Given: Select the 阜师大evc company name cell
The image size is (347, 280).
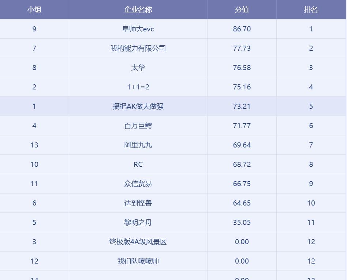Looking at the screenshot, I should coord(138,29).
